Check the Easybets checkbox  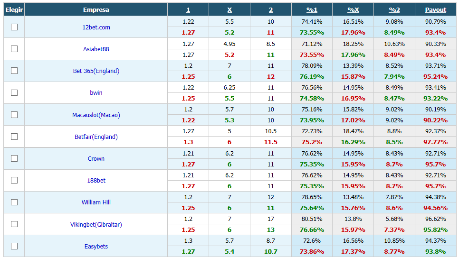tap(14, 246)
